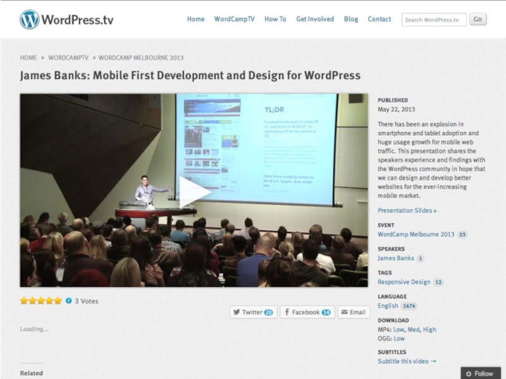
Task: Go to WORDCAMP MELBOURNE 2013 breadcrumb
Action: click(x=141, y=57)
